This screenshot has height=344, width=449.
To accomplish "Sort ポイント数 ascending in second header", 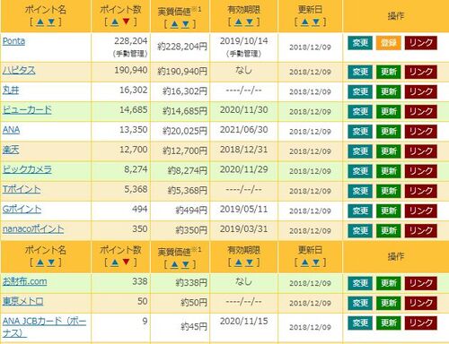I will [x=115, y=262].
